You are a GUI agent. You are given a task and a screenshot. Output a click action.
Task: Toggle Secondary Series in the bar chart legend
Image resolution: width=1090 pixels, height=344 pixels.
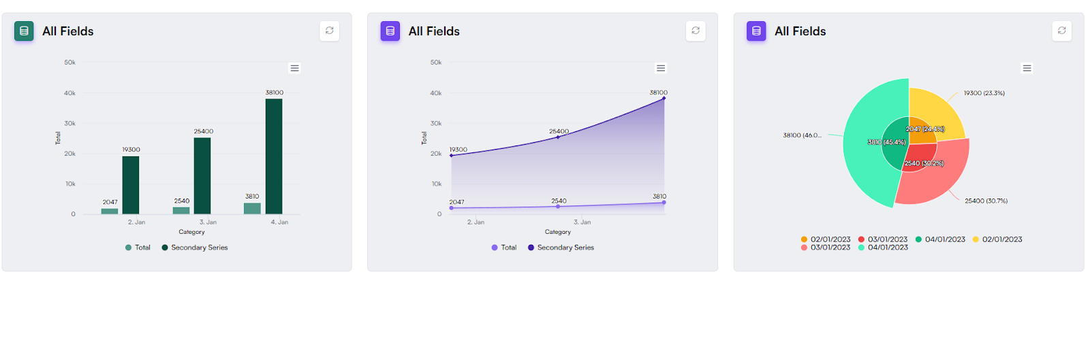pos(195,247)
